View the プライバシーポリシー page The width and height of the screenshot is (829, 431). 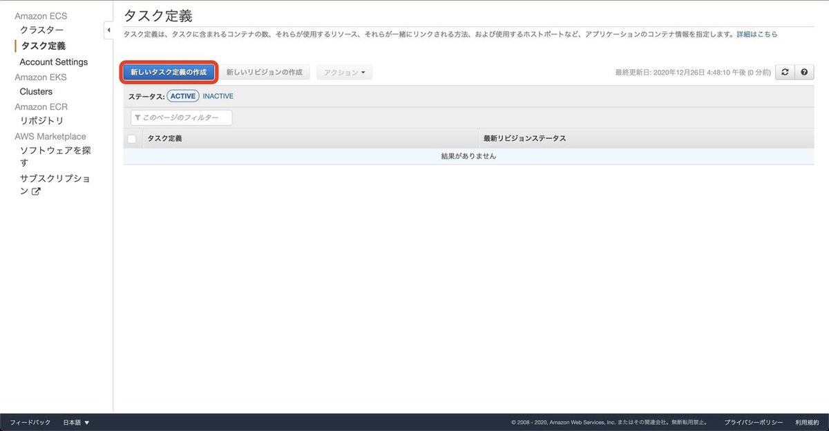[x=754, y=422]
